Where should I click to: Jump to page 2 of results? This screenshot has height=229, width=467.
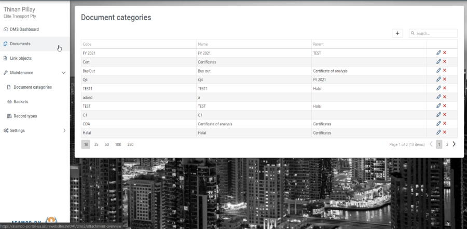click(x=447, y=144)
